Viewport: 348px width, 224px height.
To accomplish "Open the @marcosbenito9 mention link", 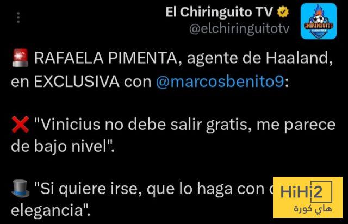I will (x=220, y=82).
